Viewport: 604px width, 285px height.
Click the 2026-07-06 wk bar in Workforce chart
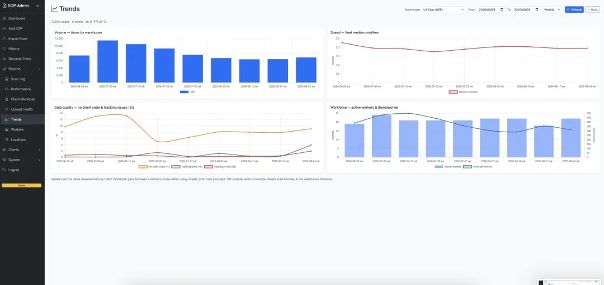pyautogui.click(x=381, y=136)
